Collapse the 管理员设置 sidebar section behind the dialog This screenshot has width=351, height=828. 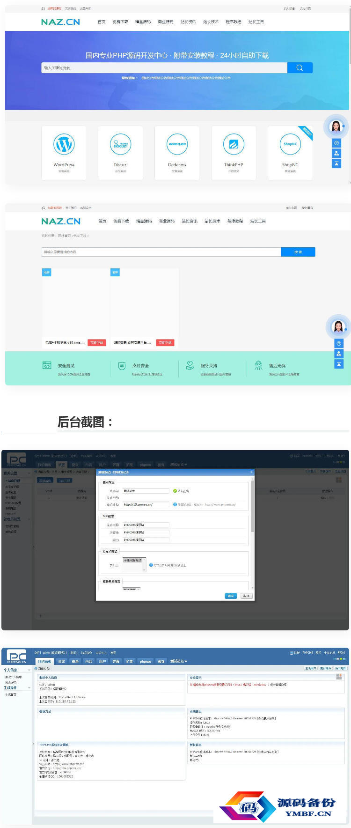coord(29,519)
